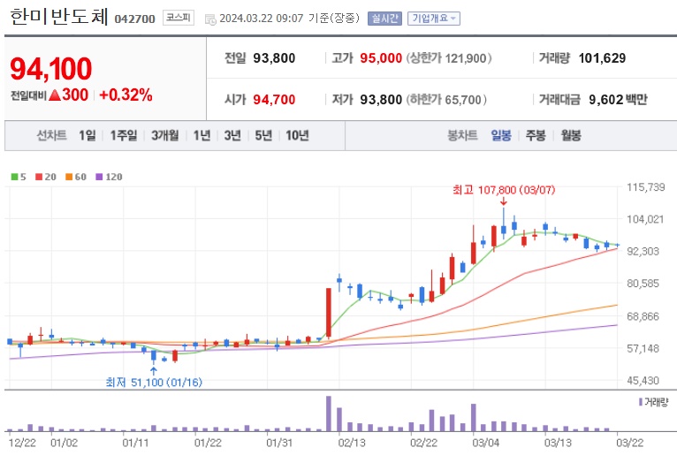
Task: Click the 실시간 real-time button
Action: [384, 19]
